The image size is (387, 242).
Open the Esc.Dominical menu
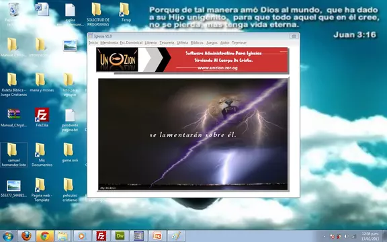131,43
